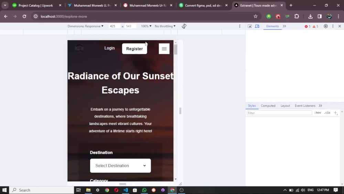The width and height of the screenshot is (344, 194).
Task: Open DevTools customize three-dot menu
Action: [x=333, y=26]
